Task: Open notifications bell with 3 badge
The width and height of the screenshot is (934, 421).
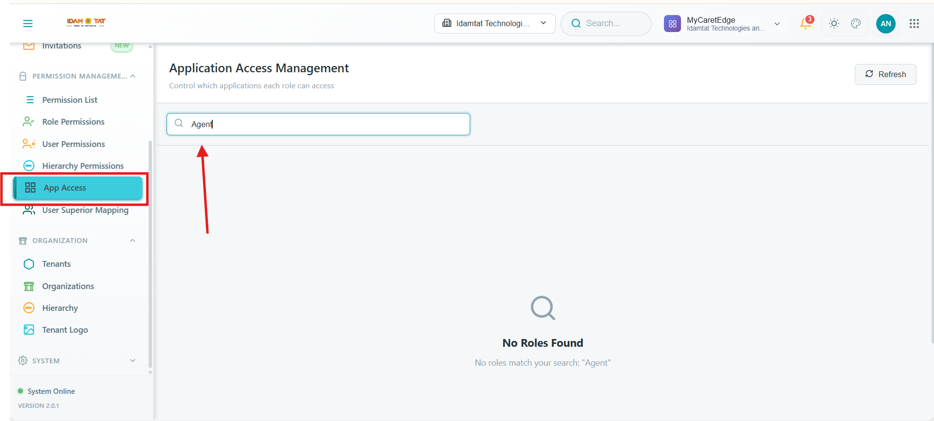Action: tap(806, 23)
